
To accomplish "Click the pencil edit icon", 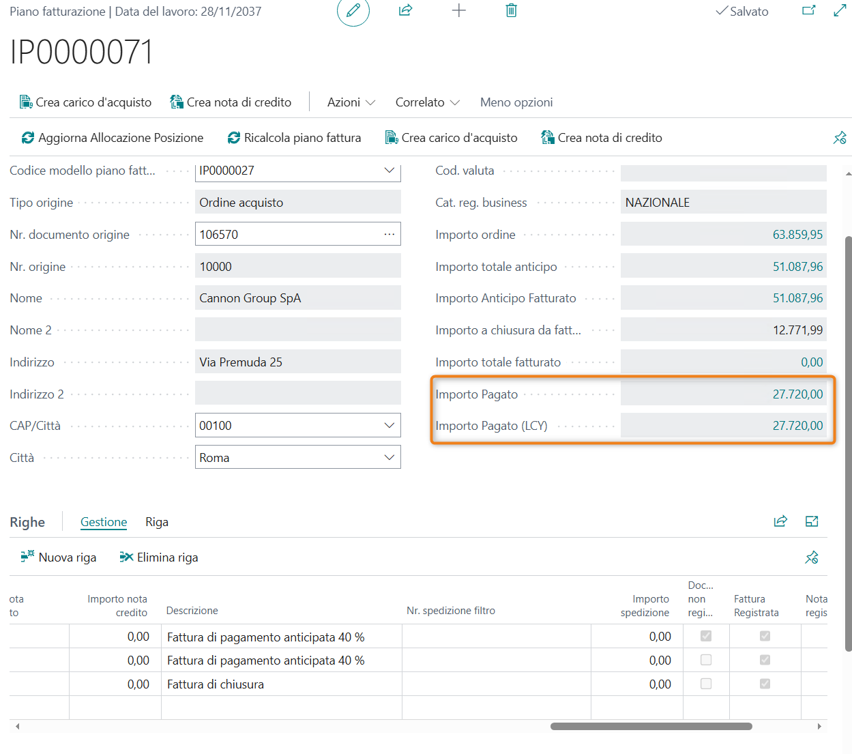I will pos(353,11).
